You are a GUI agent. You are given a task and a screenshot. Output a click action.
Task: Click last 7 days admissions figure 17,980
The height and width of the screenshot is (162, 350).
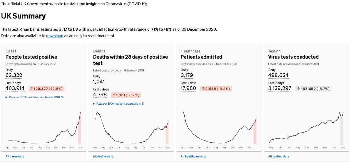tap(189, 88)
